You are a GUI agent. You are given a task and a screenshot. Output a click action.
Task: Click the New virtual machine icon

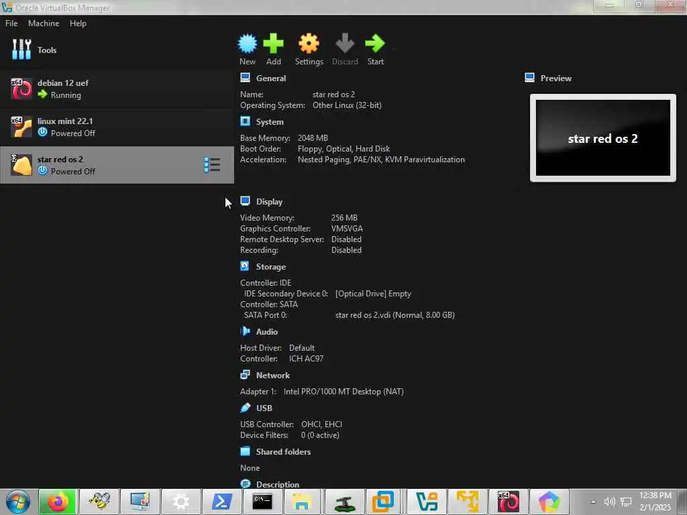[247, 44]
